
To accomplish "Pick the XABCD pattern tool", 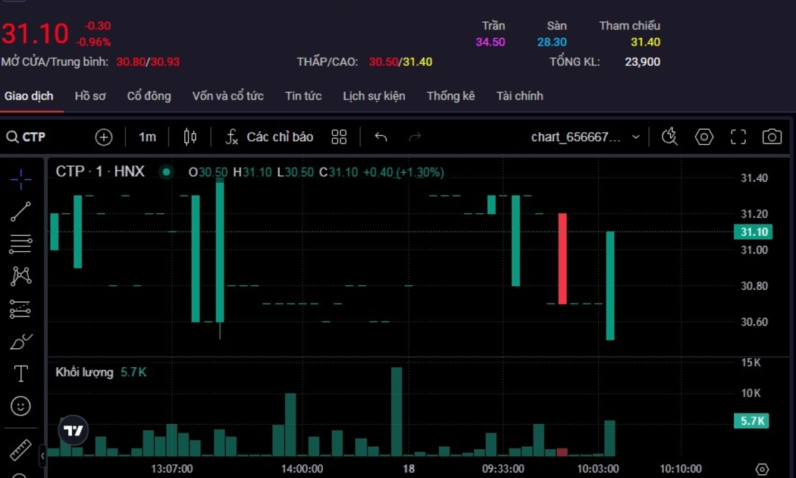I will 20,276.
